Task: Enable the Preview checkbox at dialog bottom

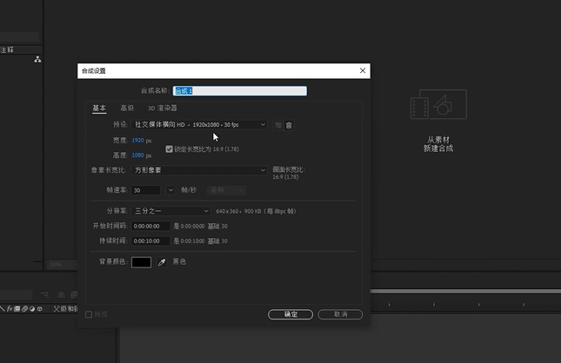Action: (x=89, y=314)
